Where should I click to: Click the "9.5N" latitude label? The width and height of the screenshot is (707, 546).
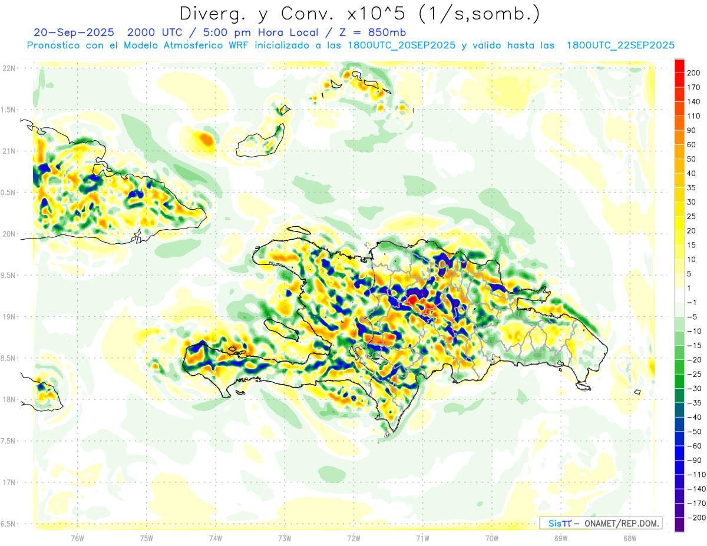pyautogui.click(x=8, y=276)
